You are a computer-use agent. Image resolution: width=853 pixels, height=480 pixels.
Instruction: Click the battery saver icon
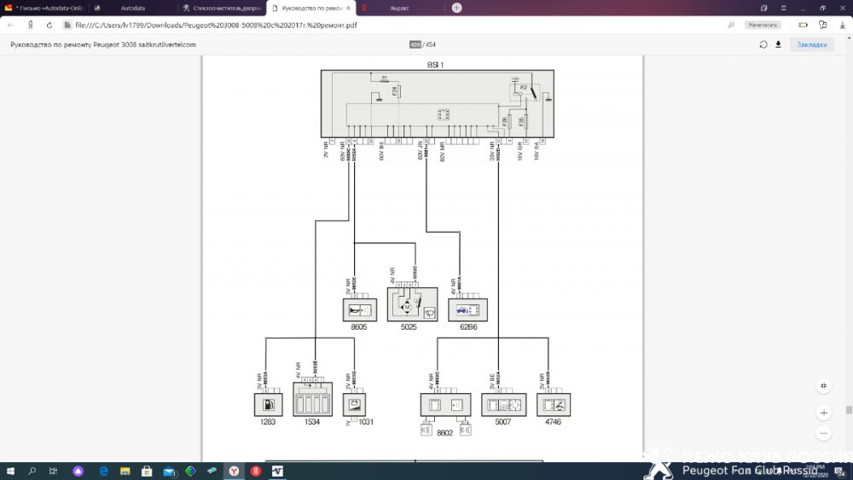[x=803, y=25]
